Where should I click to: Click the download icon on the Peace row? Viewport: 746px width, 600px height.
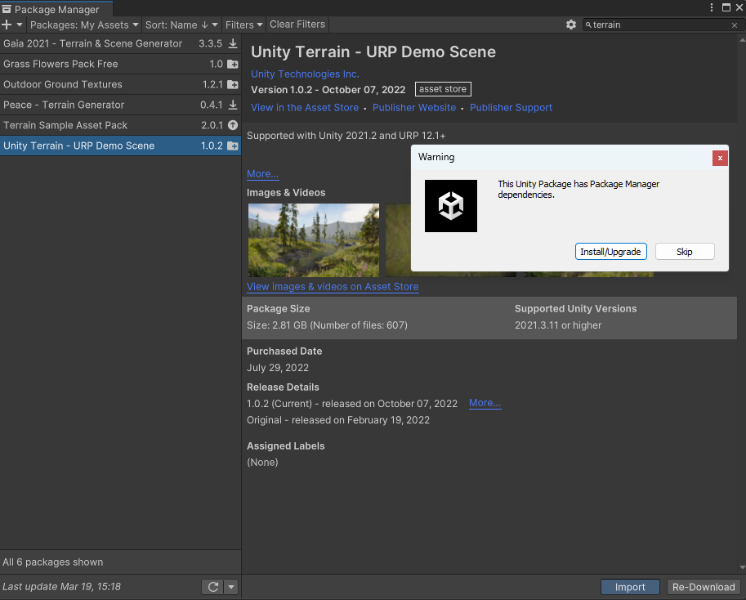point(233,105)
